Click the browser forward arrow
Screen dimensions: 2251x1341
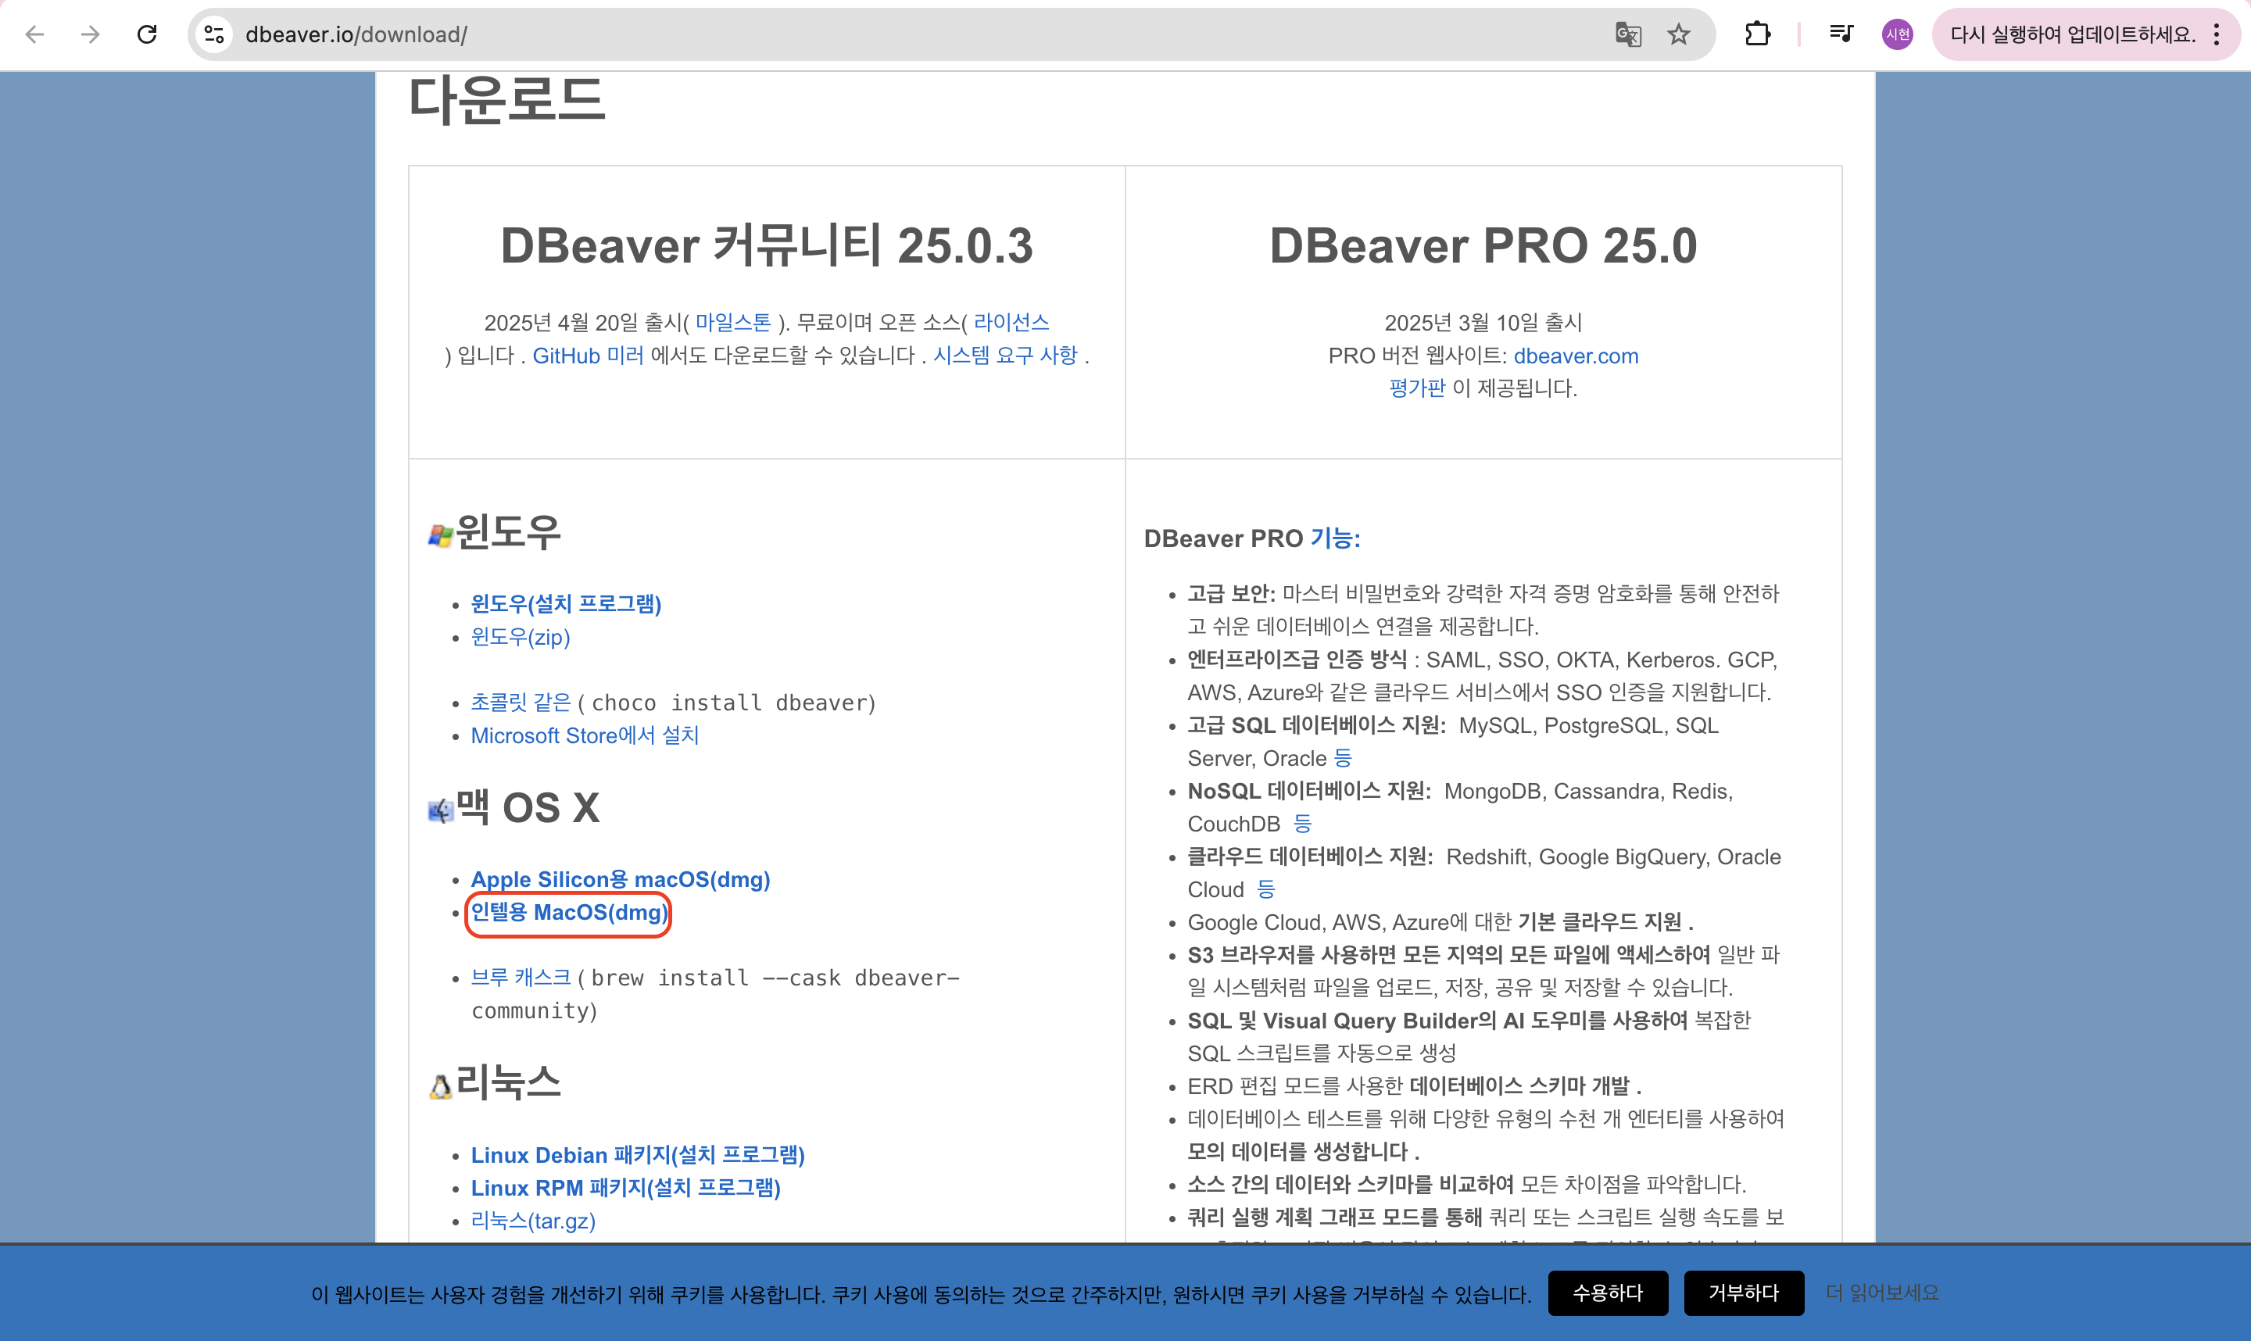(x=91, y=34)
